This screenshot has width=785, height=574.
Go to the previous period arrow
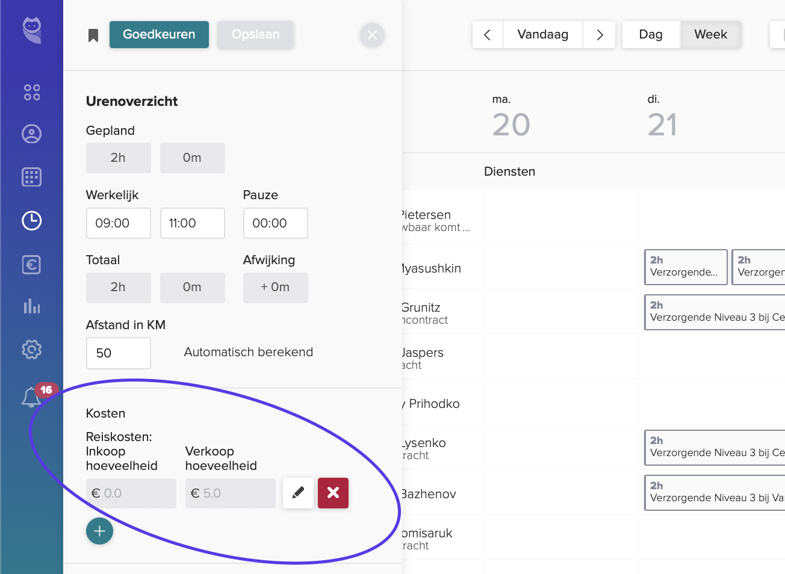[x=488, y=35]
